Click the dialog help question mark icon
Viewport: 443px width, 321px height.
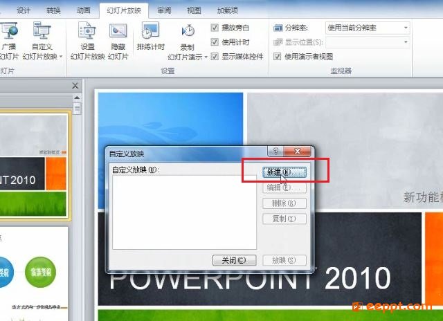click(275, 151)
